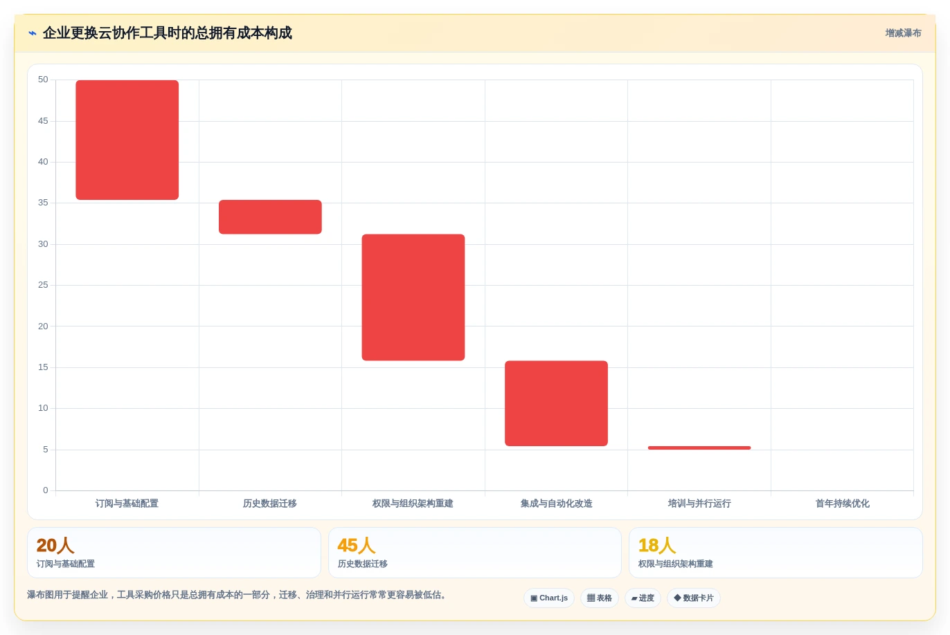Screen dimensions: 950x635
Task: Click the blue lightning icon beside the title
Action: pos(32,33)
